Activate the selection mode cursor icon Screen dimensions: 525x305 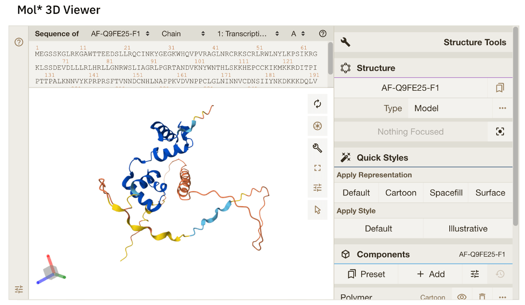tap(317, 209)
